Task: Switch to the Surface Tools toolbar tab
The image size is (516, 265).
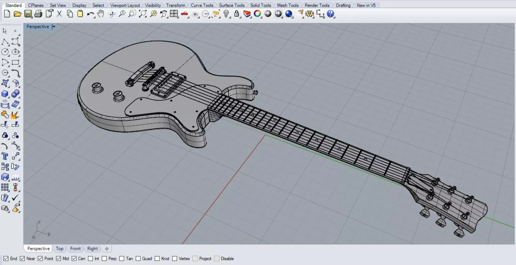Action: (232, 5)
